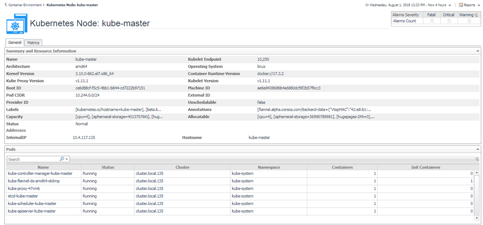
Task: Click Status value Normal
Action: point(82,124)
